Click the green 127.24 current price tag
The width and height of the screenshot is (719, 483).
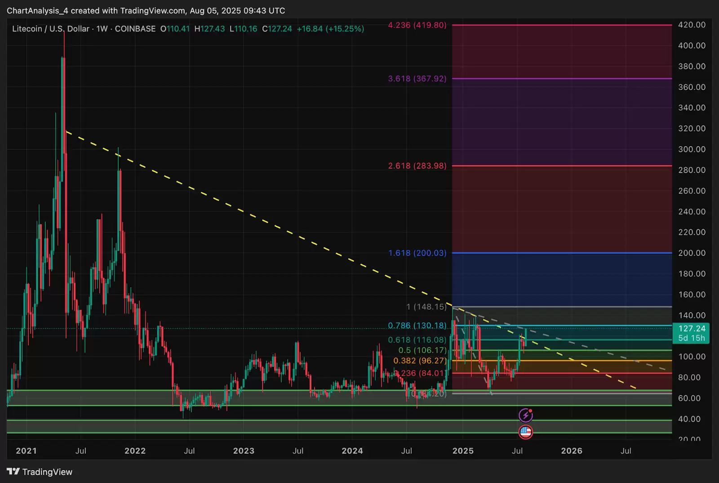pos(692,329)
